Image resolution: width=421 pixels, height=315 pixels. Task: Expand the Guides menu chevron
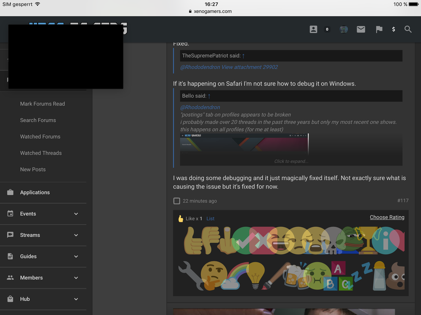pos(76,256)
